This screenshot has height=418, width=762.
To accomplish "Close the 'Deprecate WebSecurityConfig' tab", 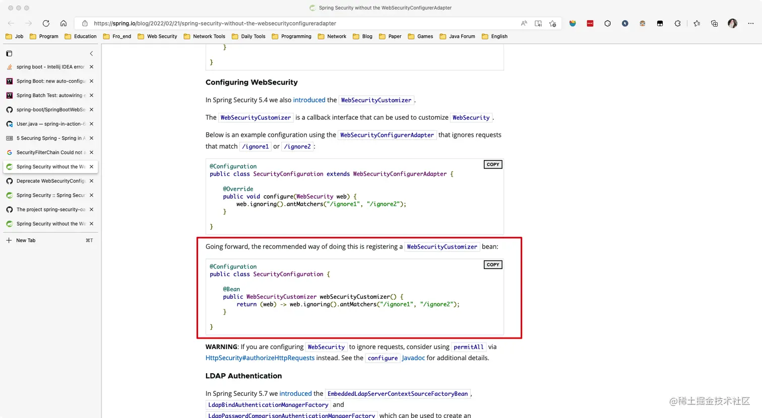I will click(91, 181).
